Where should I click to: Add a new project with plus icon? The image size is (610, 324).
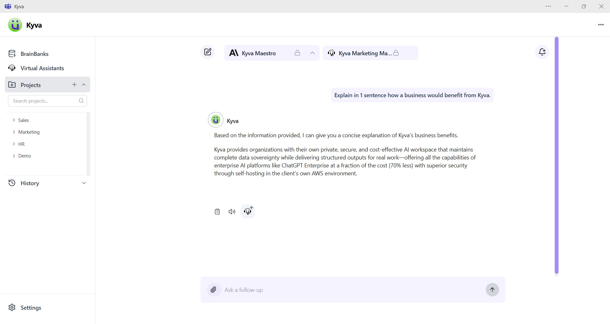pyautogui.click(x=74, y=84)
